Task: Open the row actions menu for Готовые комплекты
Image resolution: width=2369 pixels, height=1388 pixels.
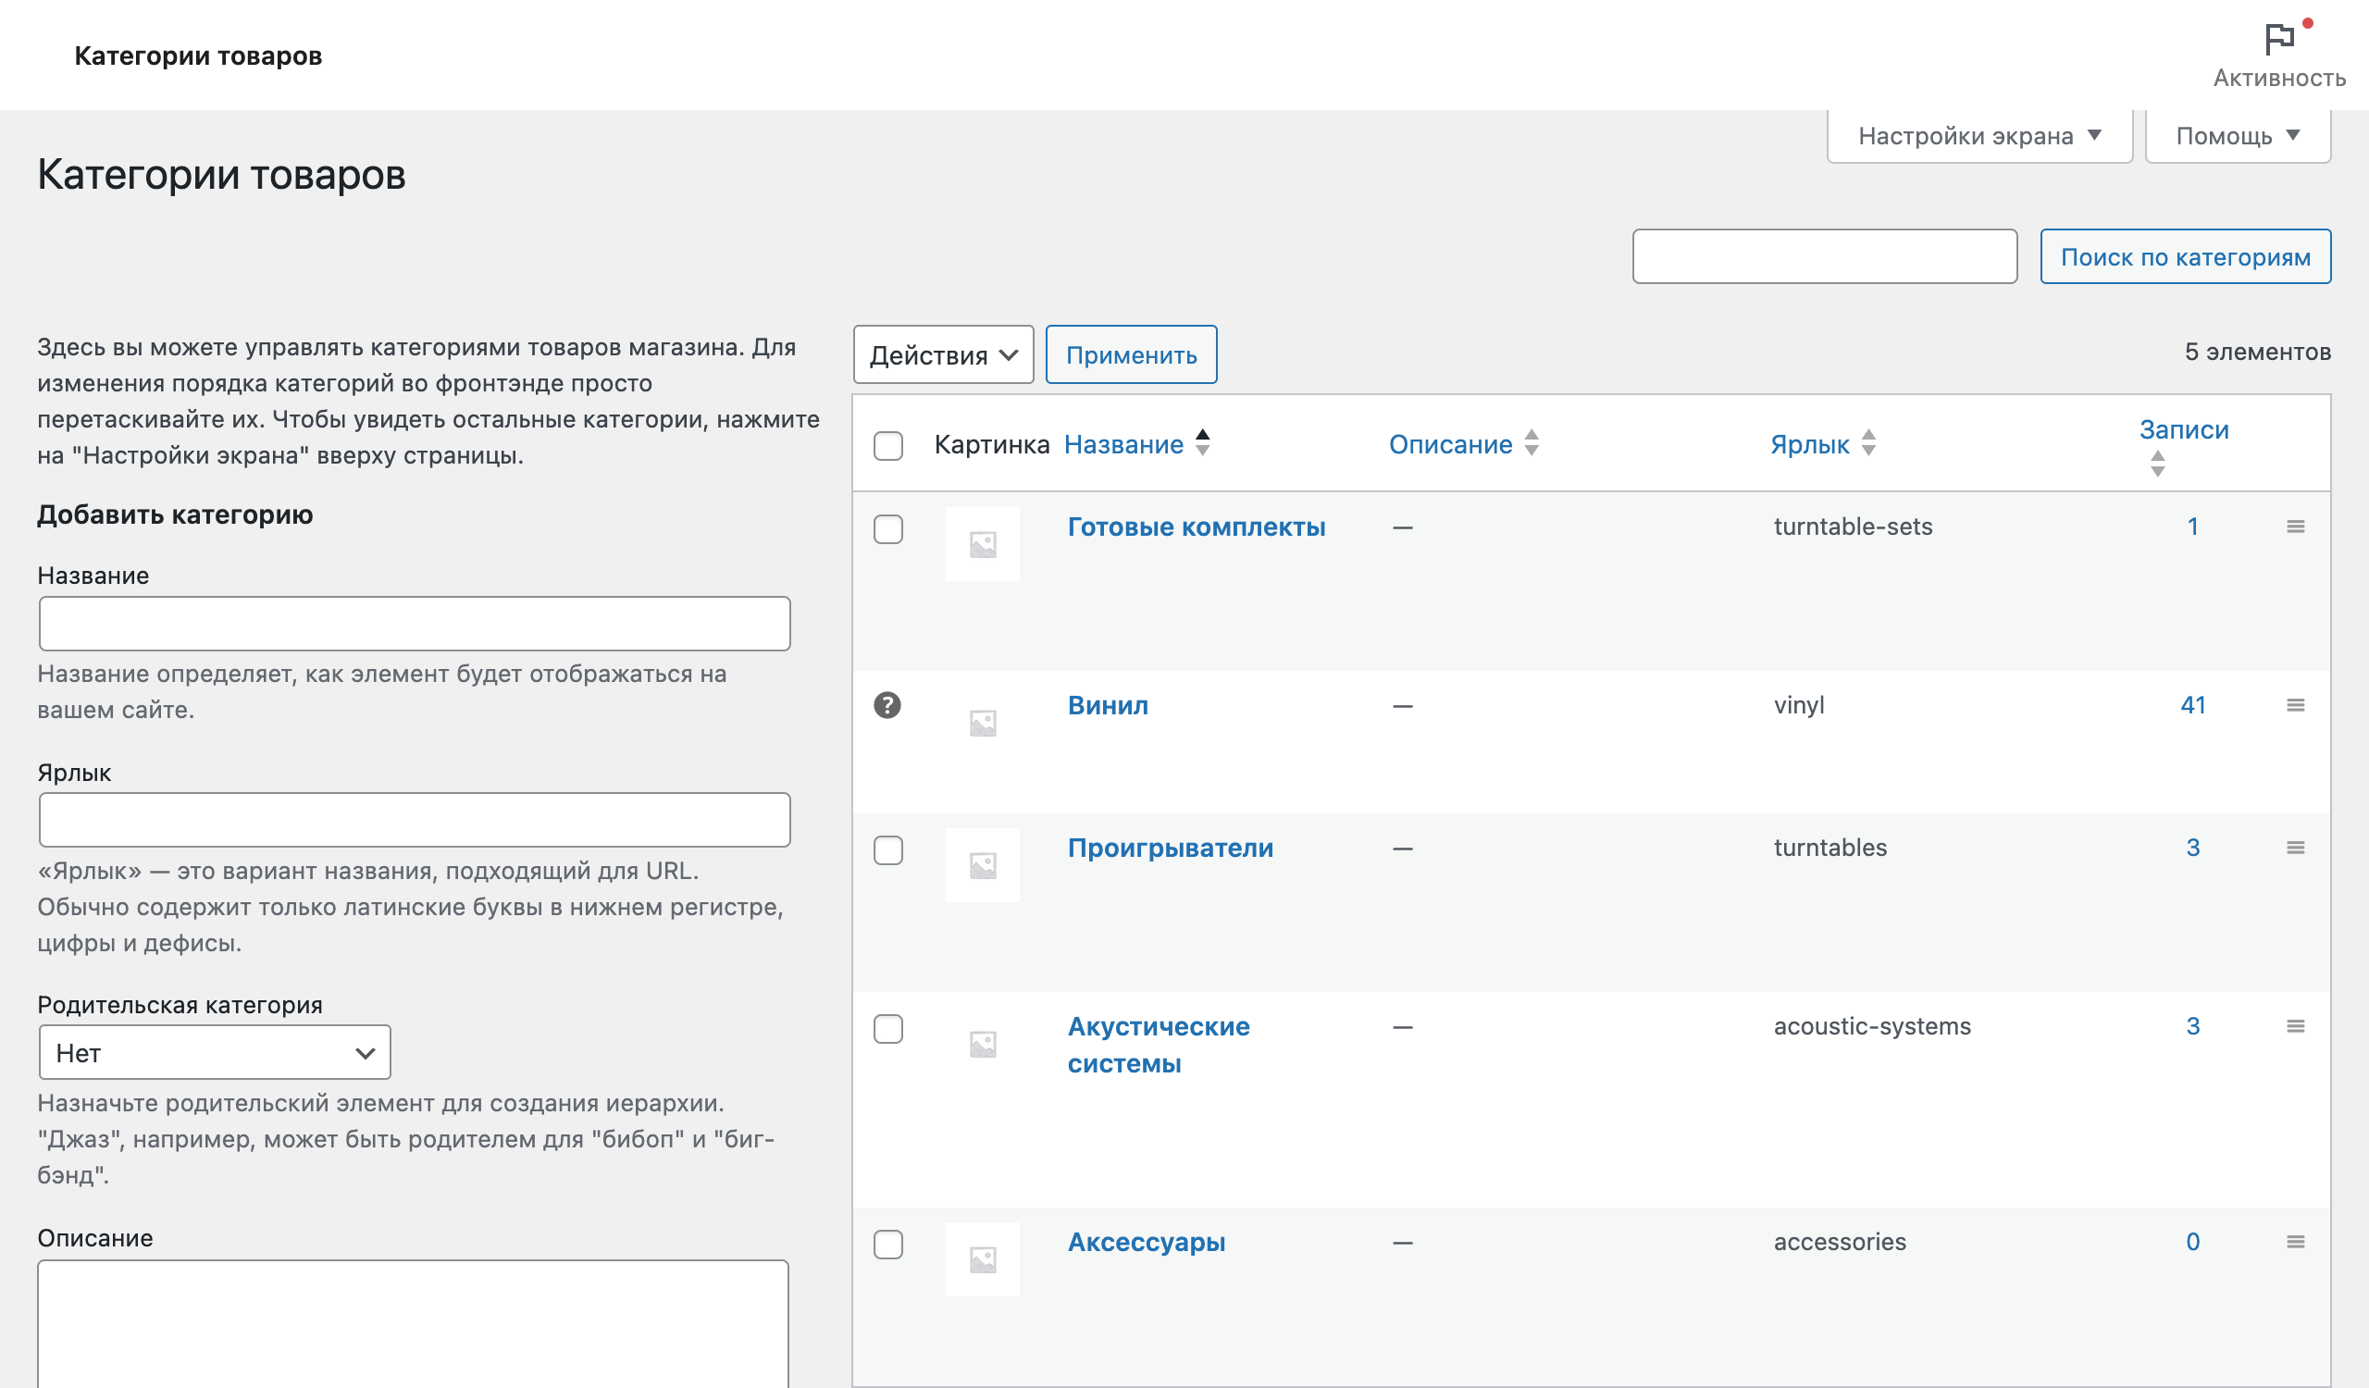Action: (2296, 527)
